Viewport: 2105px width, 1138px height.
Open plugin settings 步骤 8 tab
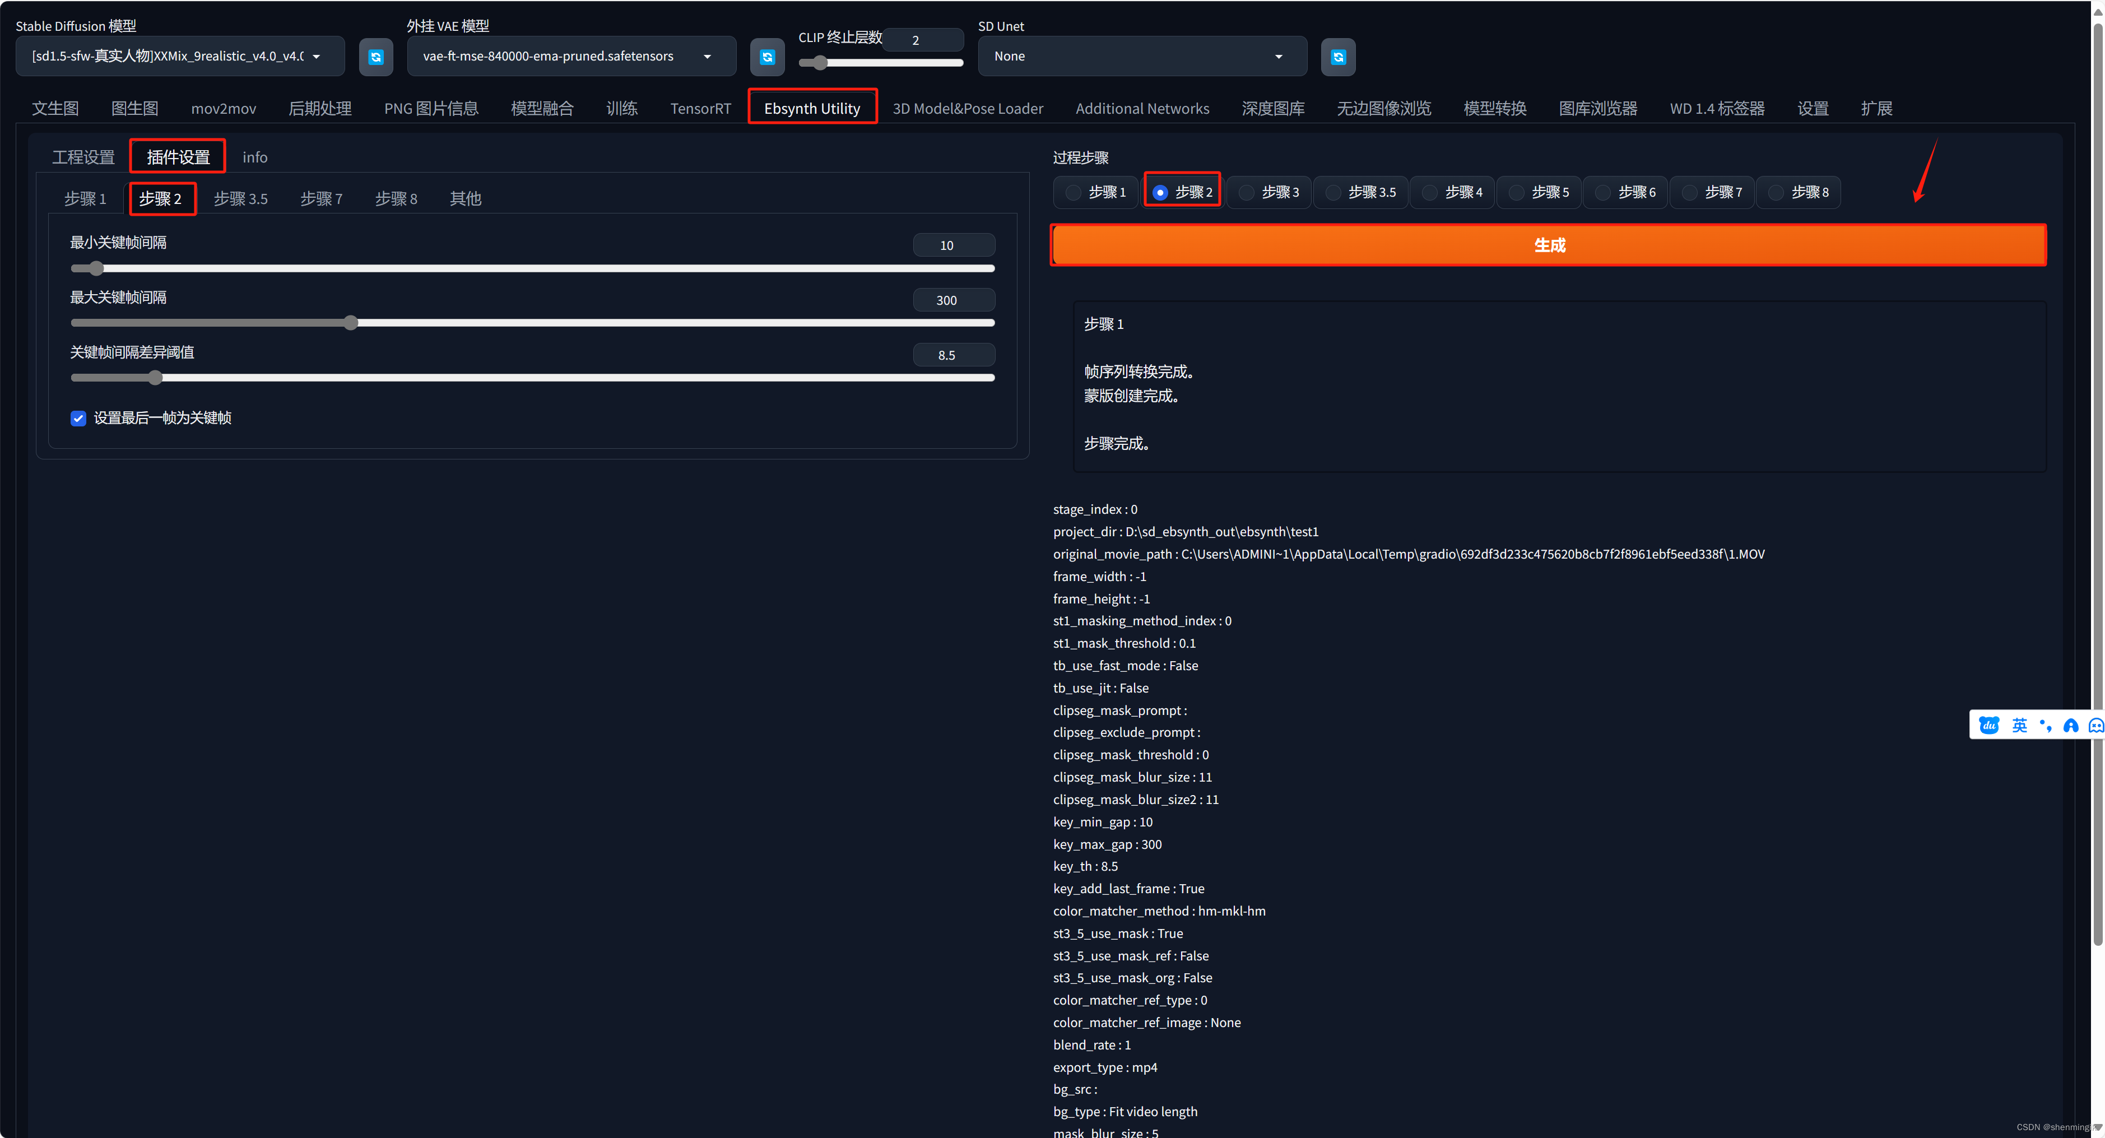396,198
